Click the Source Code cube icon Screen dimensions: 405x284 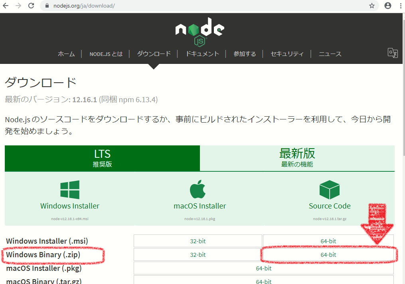329,190
